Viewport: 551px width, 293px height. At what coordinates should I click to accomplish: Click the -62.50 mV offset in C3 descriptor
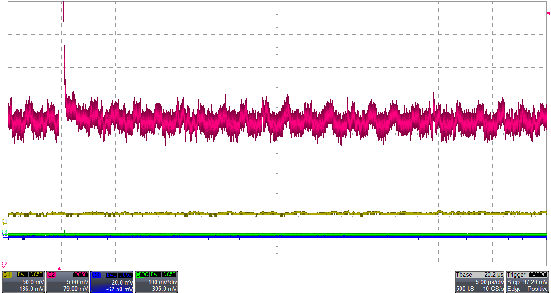click(x=120, y=289)
